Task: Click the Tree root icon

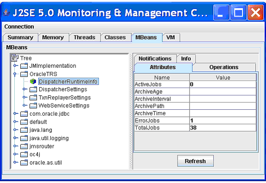Action: [15, 58]
